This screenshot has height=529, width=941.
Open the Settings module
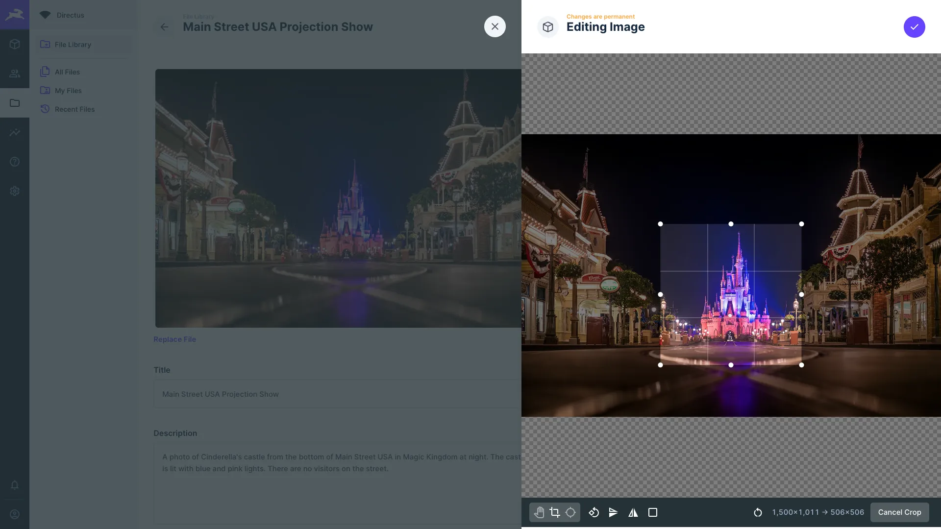[x=15, y=191]
